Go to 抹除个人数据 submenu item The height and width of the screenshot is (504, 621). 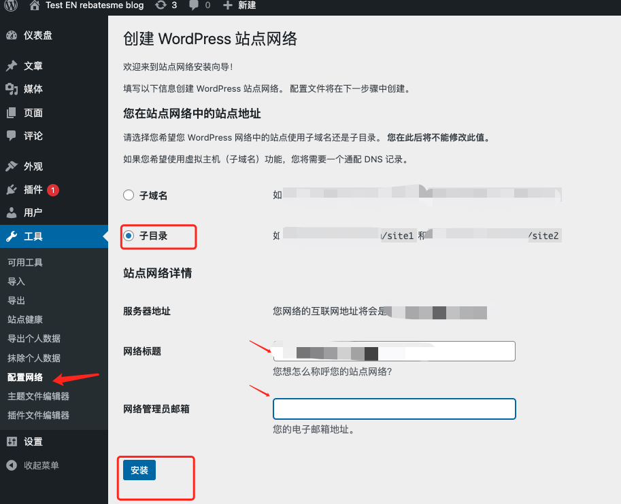pos(34,358)
